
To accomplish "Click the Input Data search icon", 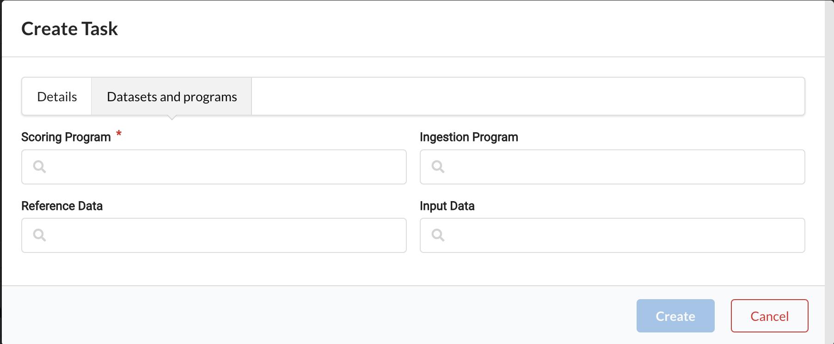I will (438, 235).
